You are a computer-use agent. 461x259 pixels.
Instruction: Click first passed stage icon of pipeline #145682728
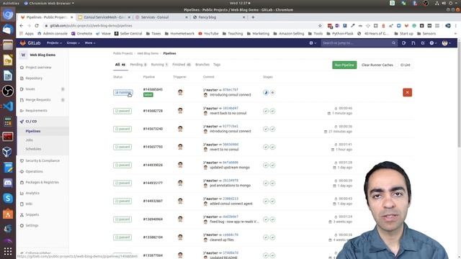coord(266,111)
